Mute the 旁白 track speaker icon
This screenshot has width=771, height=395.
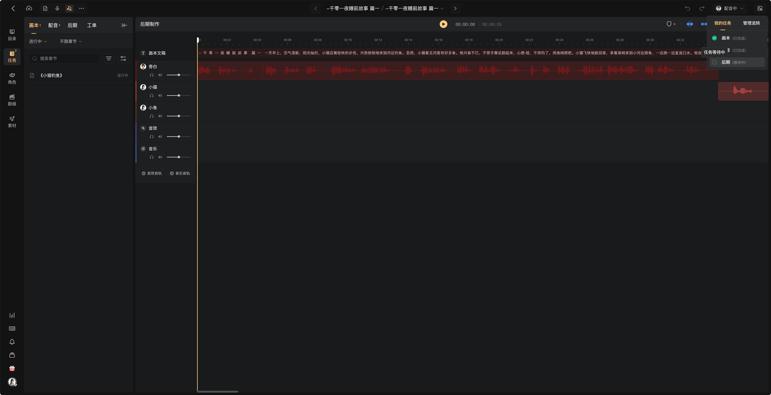coord(160,75)
